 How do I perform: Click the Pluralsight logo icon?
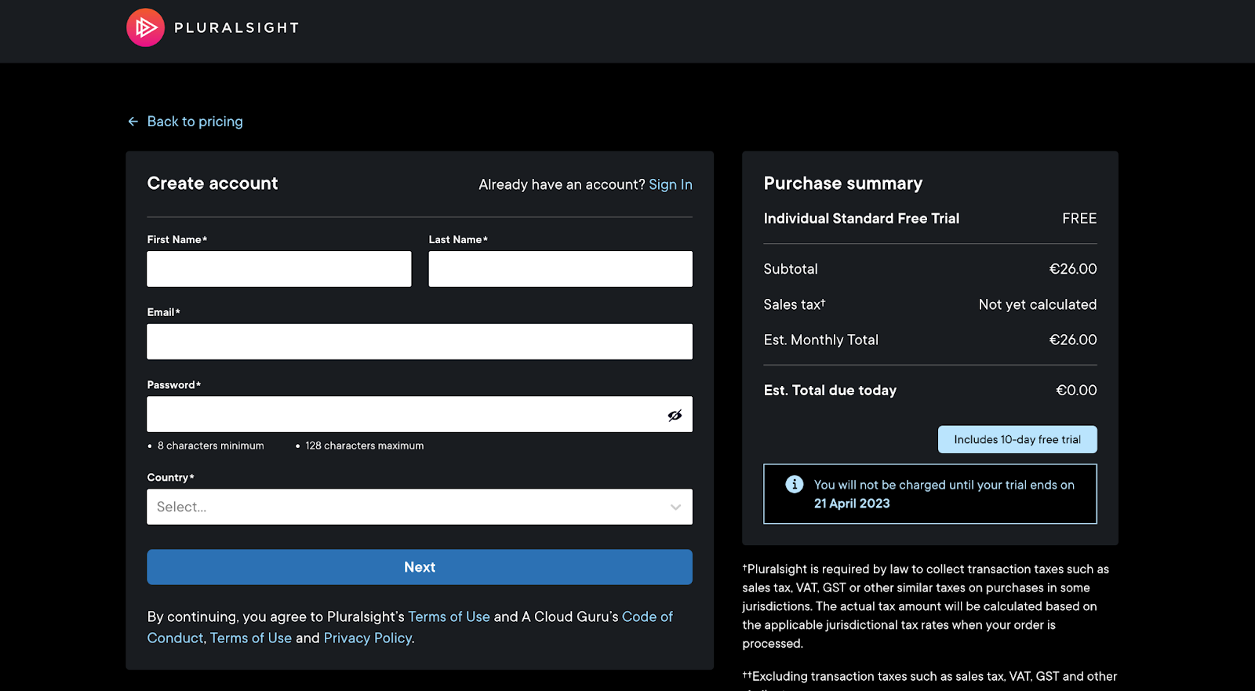(146, 27)
